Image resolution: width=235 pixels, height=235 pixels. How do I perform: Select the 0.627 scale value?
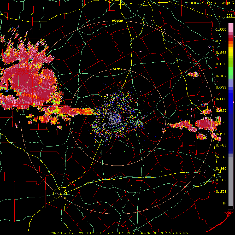221,110
